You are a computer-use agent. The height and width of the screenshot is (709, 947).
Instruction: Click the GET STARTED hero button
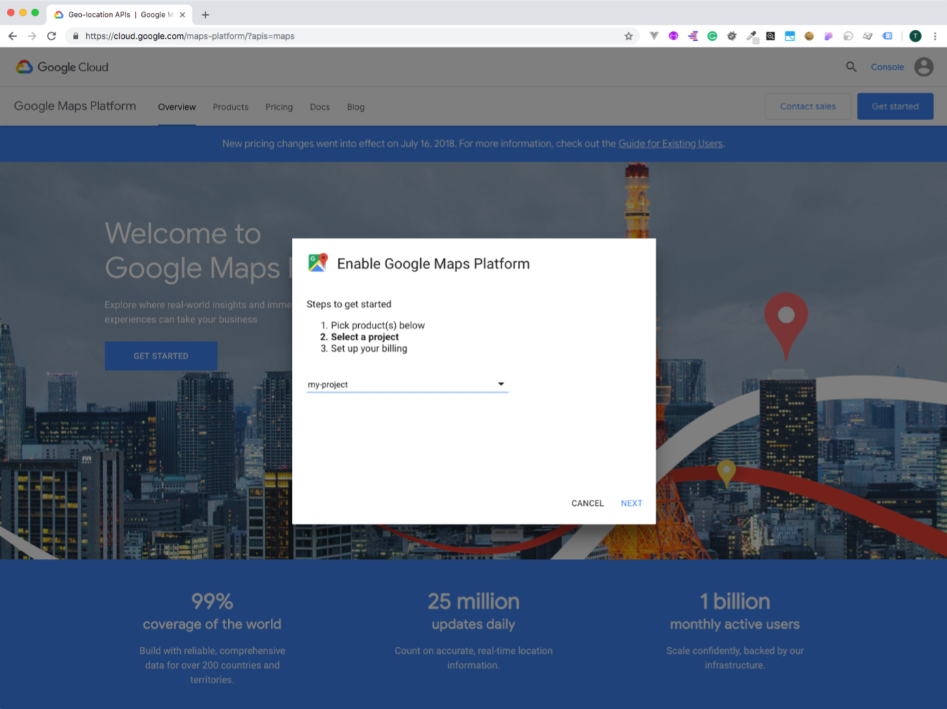pos(161,356)
